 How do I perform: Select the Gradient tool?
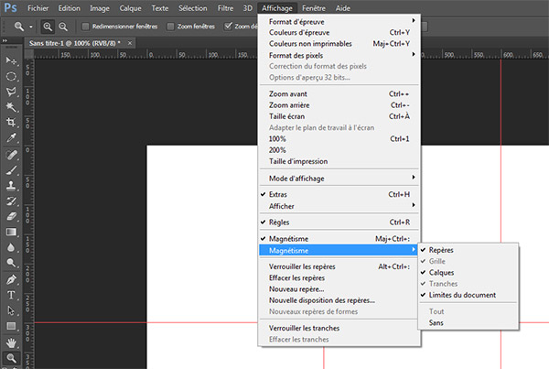(11, 232)
